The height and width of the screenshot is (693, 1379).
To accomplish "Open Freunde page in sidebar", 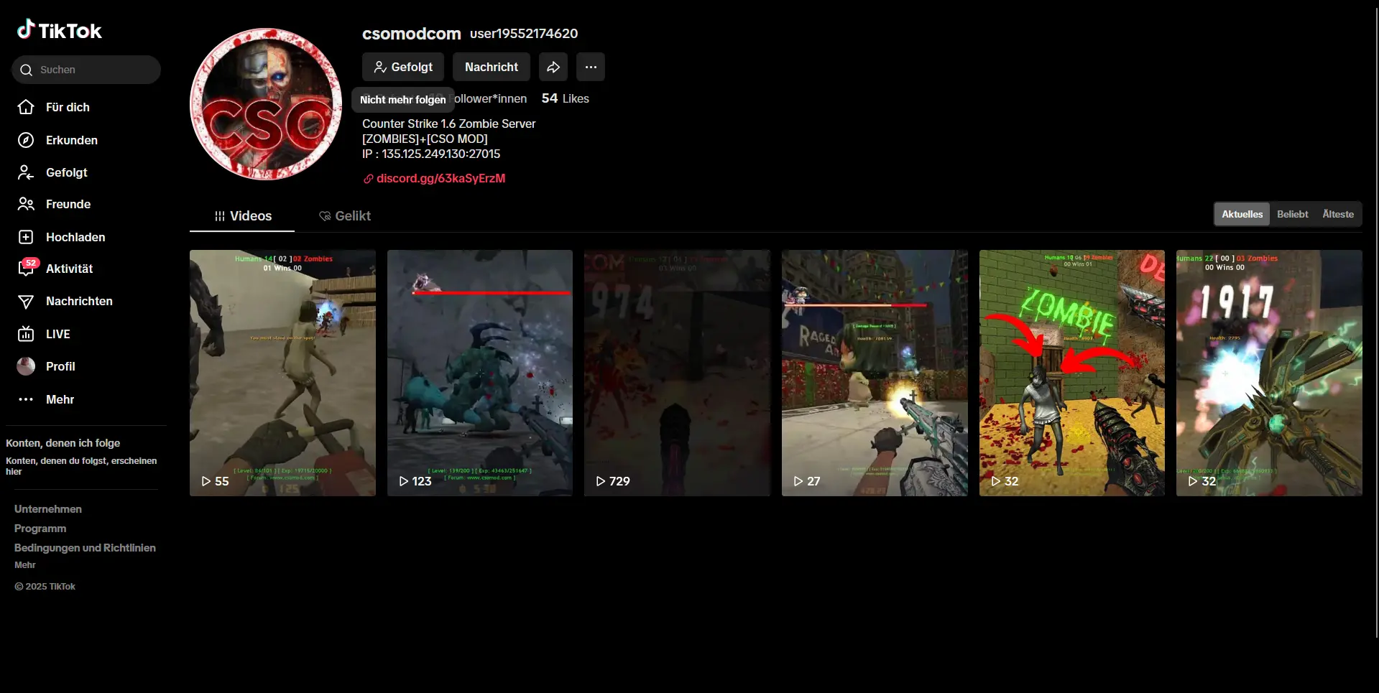I will tap(68, 204).
